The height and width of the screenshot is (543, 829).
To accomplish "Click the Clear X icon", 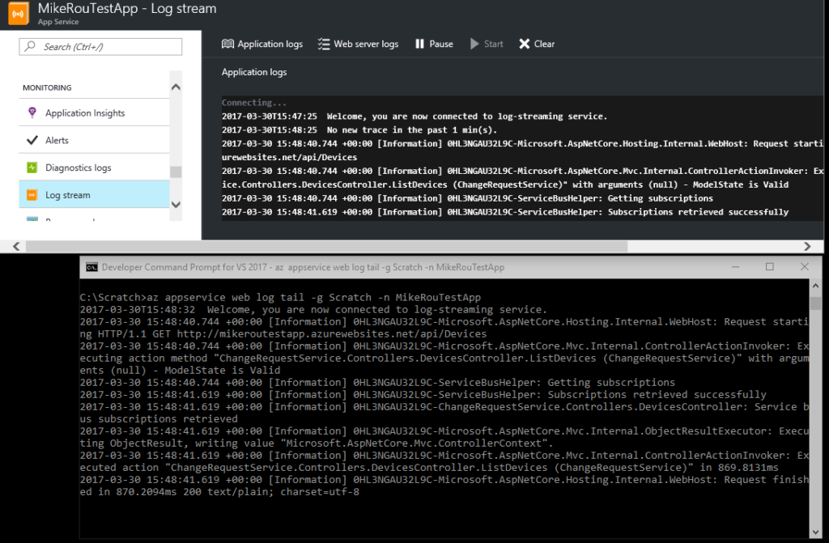I will click(x=524, y=44).
